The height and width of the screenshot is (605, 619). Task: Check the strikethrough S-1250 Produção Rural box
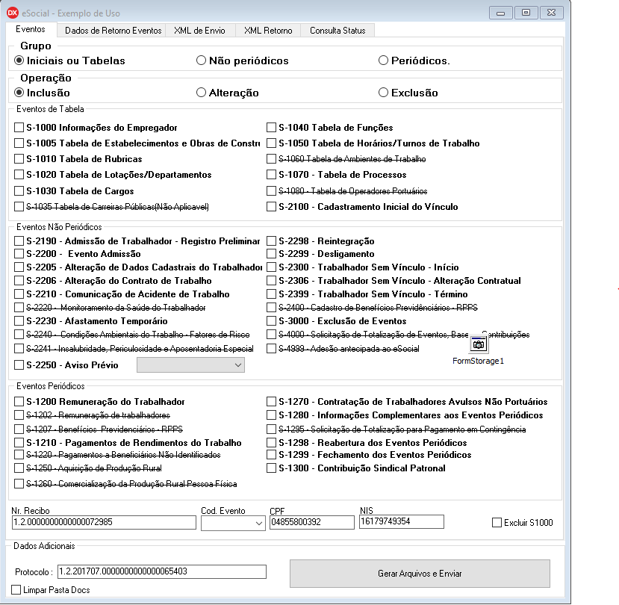point(19,468)
